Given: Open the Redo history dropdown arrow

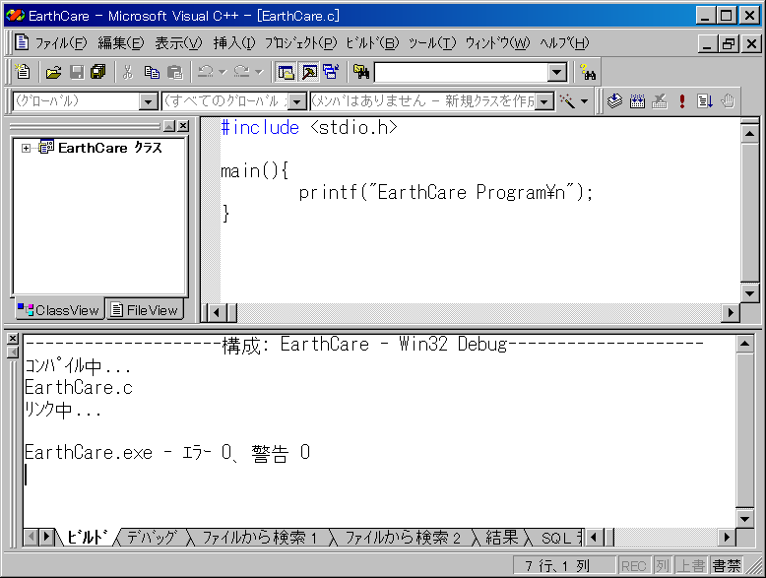Looking at the screenshot, I should [259, 72].
